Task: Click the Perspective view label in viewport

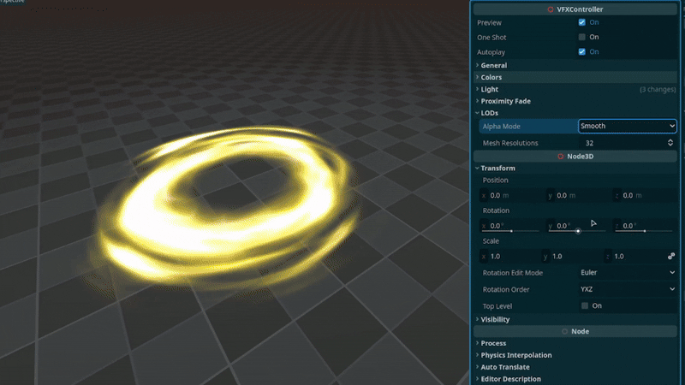Action: 13,2
